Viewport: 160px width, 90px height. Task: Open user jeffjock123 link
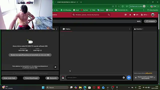(x=149, y=73)
